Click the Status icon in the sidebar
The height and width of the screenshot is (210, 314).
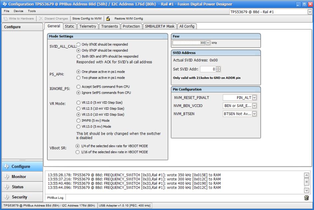pyautogui.click(x=7, y=187)
